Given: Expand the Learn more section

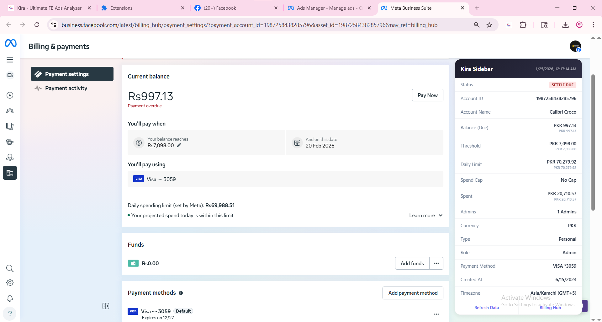Looking at the screenshot, I should [x=426, y=215].
